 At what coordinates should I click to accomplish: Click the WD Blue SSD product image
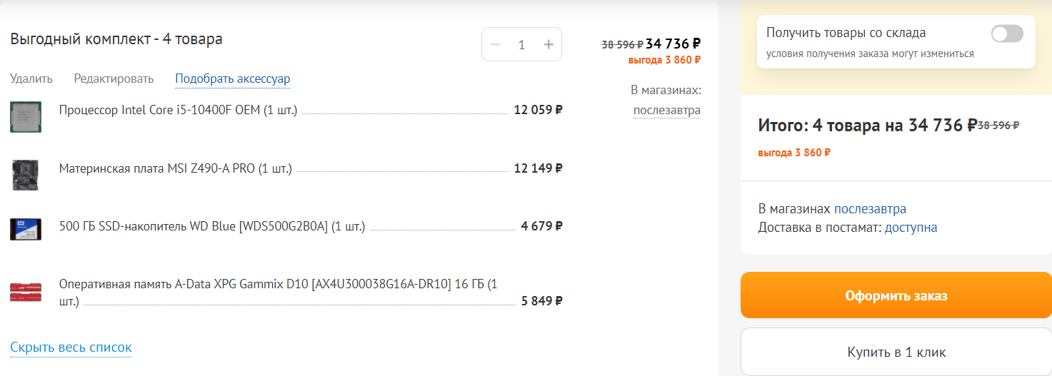click(x=26, y=228)
